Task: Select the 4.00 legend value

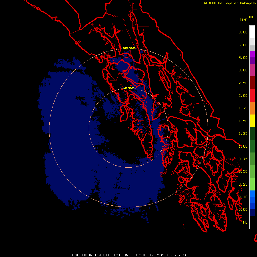Action: tap(243, 57)
